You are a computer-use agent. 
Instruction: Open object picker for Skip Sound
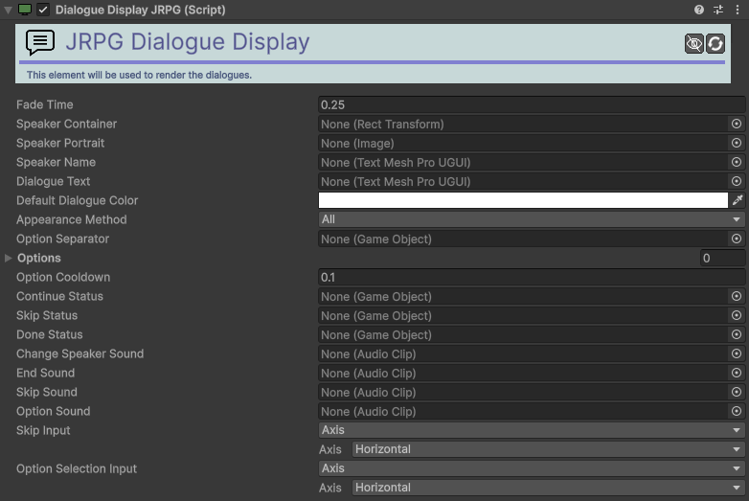737,392
